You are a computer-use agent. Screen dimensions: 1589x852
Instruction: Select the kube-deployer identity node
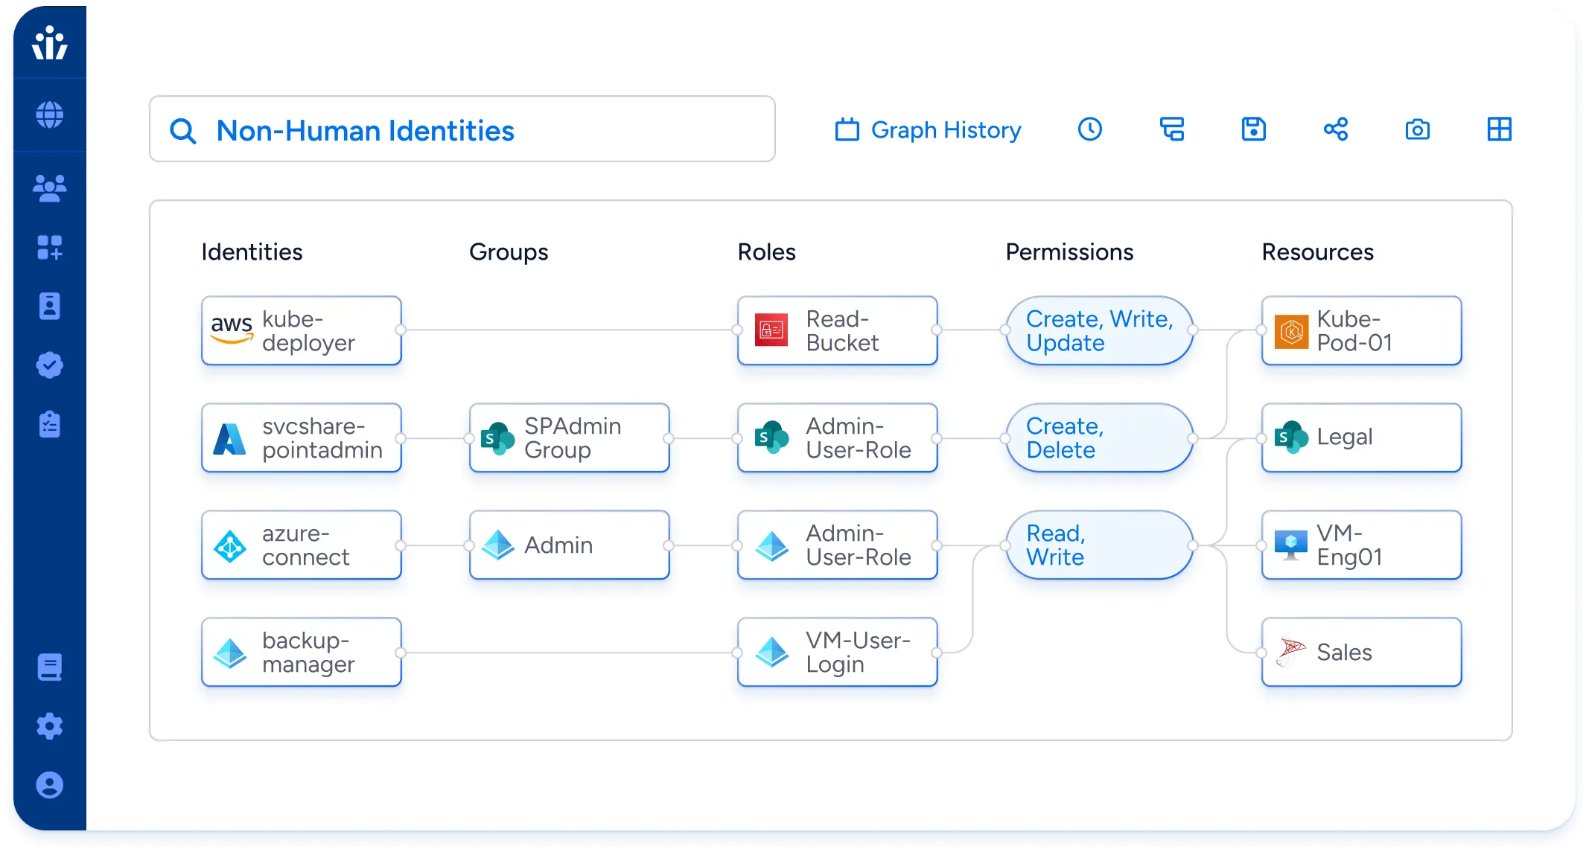301,330
